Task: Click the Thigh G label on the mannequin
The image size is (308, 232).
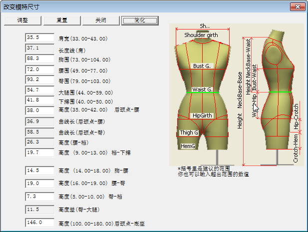Action: (x=189, y=132)
